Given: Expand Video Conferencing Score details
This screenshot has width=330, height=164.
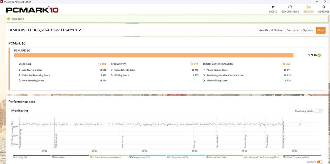Looking at the screenshot, I should coord(20,75).
